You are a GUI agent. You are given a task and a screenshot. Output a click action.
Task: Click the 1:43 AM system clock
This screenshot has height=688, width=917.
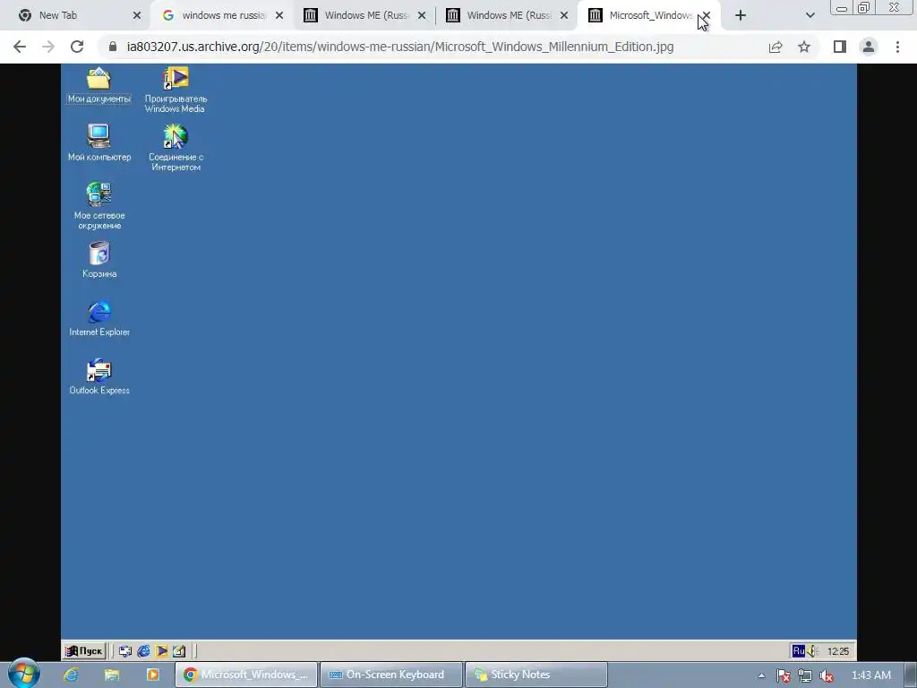871,675
